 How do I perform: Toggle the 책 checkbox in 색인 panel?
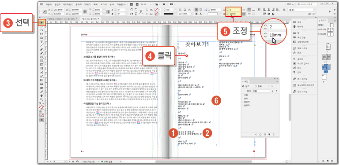click(x=269, y=86)
